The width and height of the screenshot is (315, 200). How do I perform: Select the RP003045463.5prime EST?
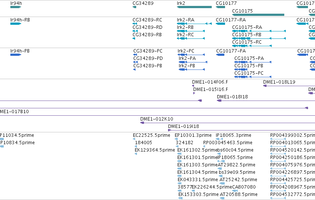204,146
